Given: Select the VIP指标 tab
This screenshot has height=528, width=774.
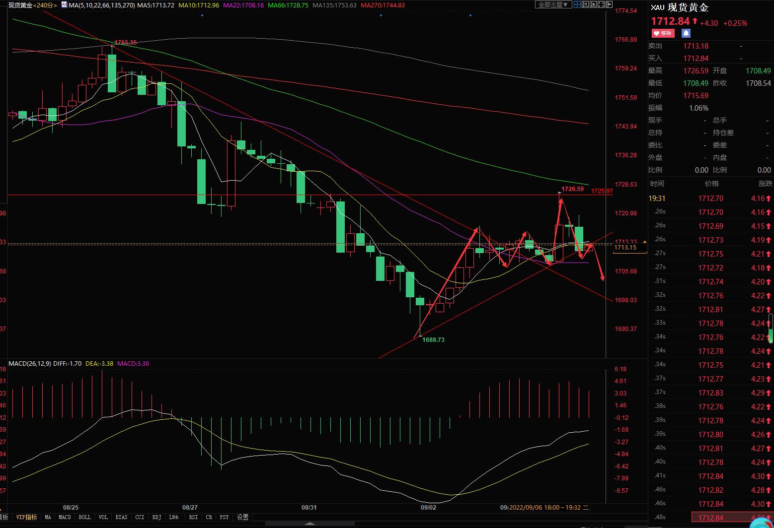Looking at the screenshot, I should click(x=26, y=517).
